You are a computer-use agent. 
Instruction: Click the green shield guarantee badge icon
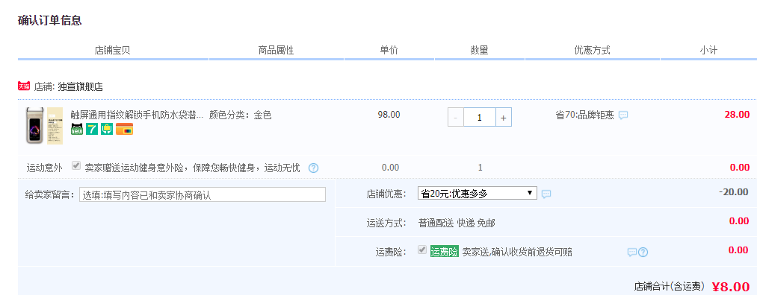(107, 129)
